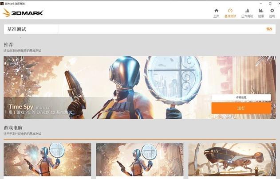280x179 pixels.
Task: Click the app icon in the title bar
Action: click(x=2, y=4)
